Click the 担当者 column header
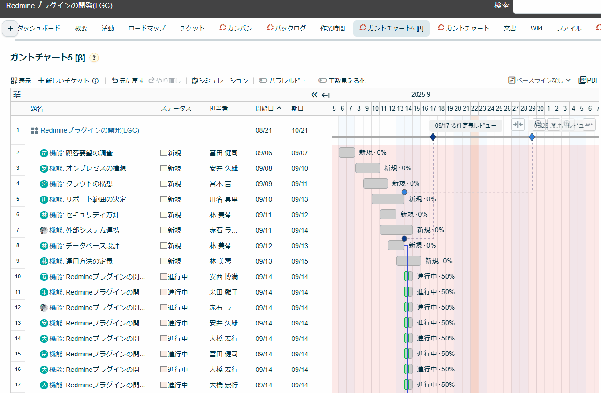Image resolution: width=601 pixels, height=393 pixels. [x=227, y=108]
